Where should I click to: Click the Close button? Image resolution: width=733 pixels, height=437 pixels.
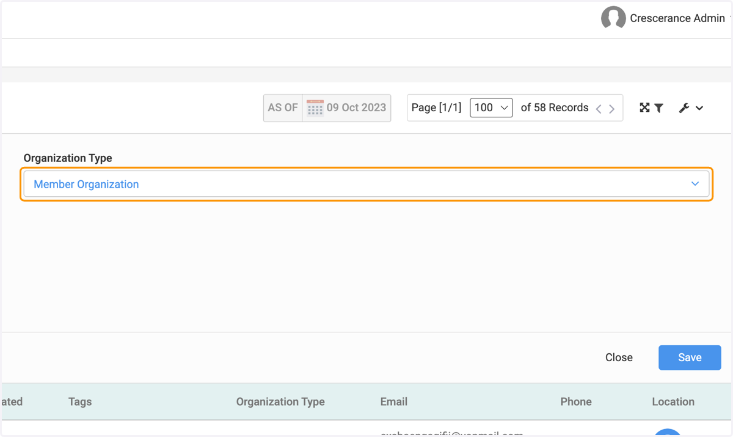pos(619,358)
